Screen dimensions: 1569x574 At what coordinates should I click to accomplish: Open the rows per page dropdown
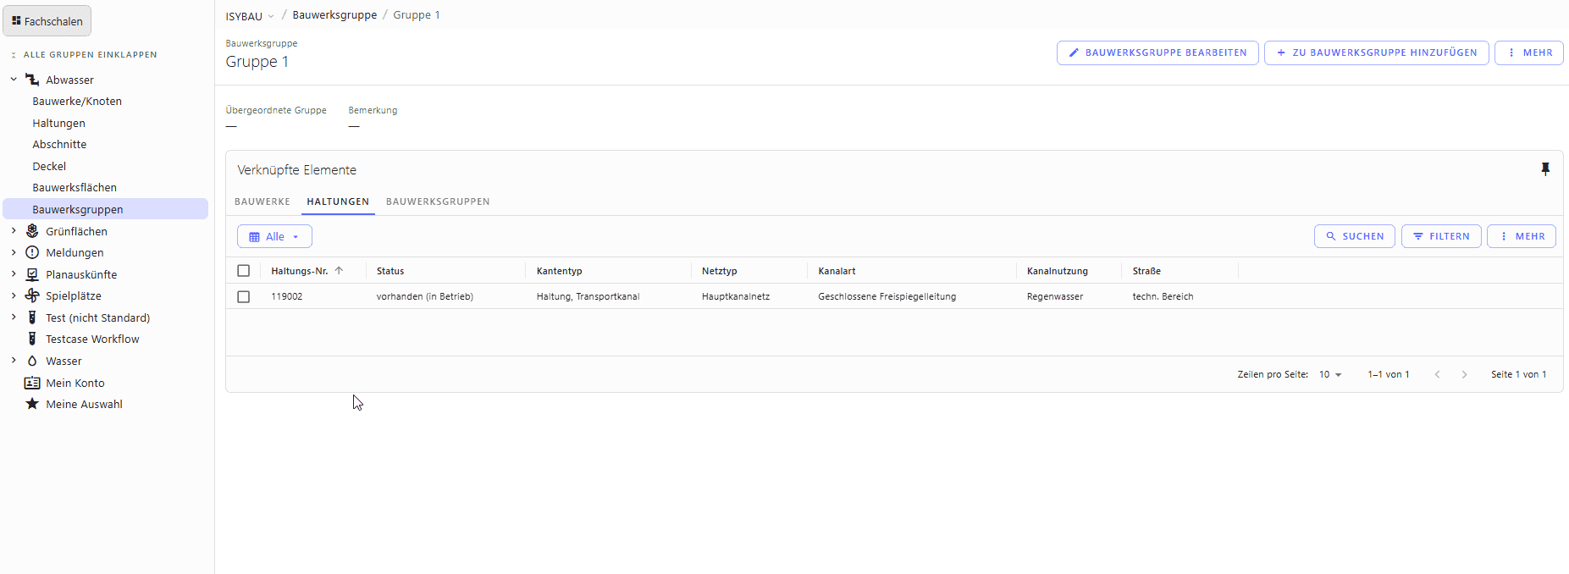coord(1330,374)
